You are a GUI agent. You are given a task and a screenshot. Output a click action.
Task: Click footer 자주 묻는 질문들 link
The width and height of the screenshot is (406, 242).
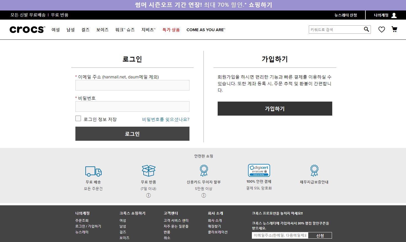pos(176,226)
